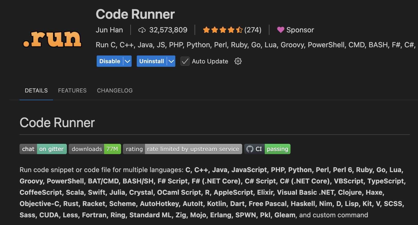The width and height of the screenshot is (418, 225).
Task: Expand the Uninstall dropdown arrow
Action: coord(171,61)
